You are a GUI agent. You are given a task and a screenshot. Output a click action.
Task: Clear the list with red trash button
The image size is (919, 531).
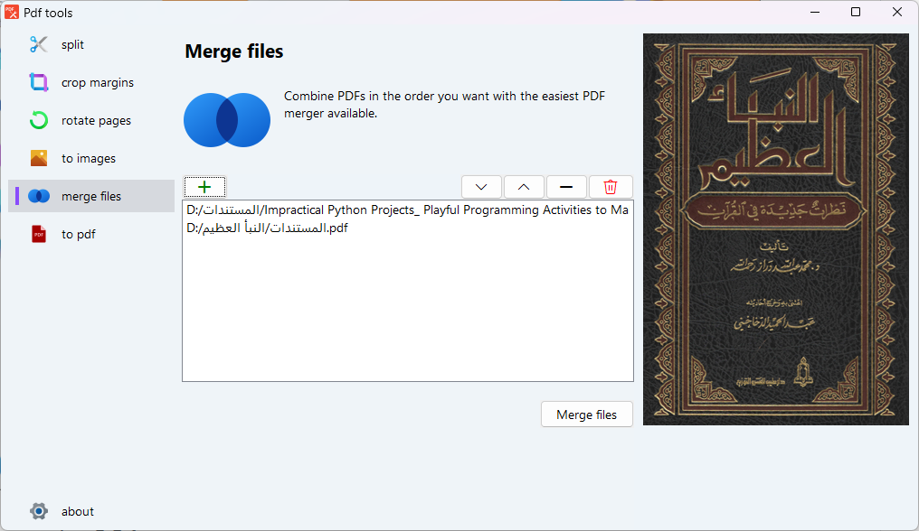coord(611,187)
